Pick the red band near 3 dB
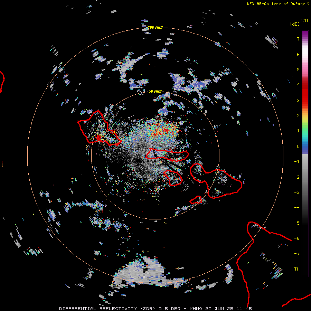311x311 pixels. 305,98
